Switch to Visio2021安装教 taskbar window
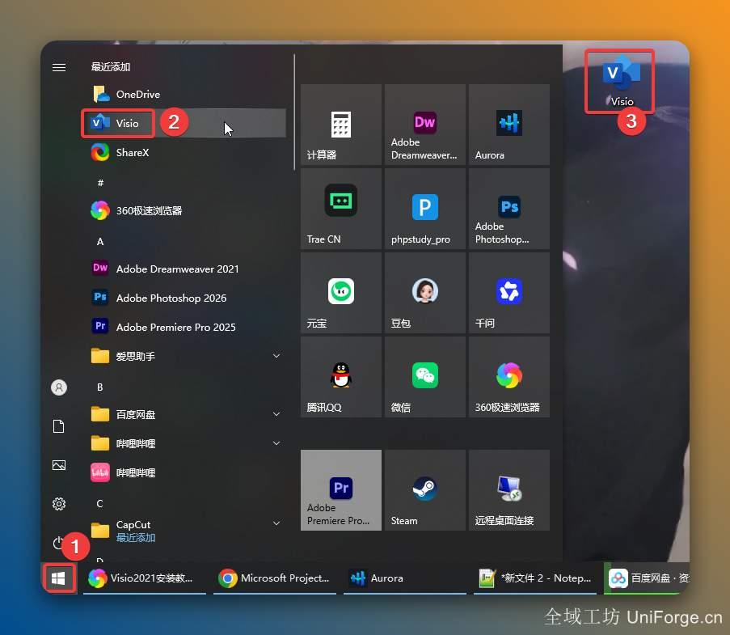 point(145,578)
